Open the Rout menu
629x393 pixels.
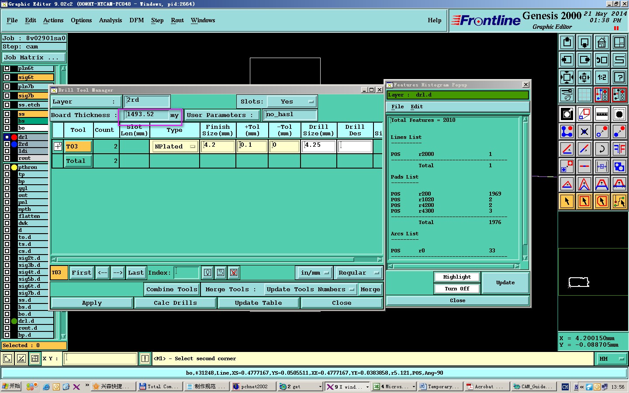tap(177, 20)
